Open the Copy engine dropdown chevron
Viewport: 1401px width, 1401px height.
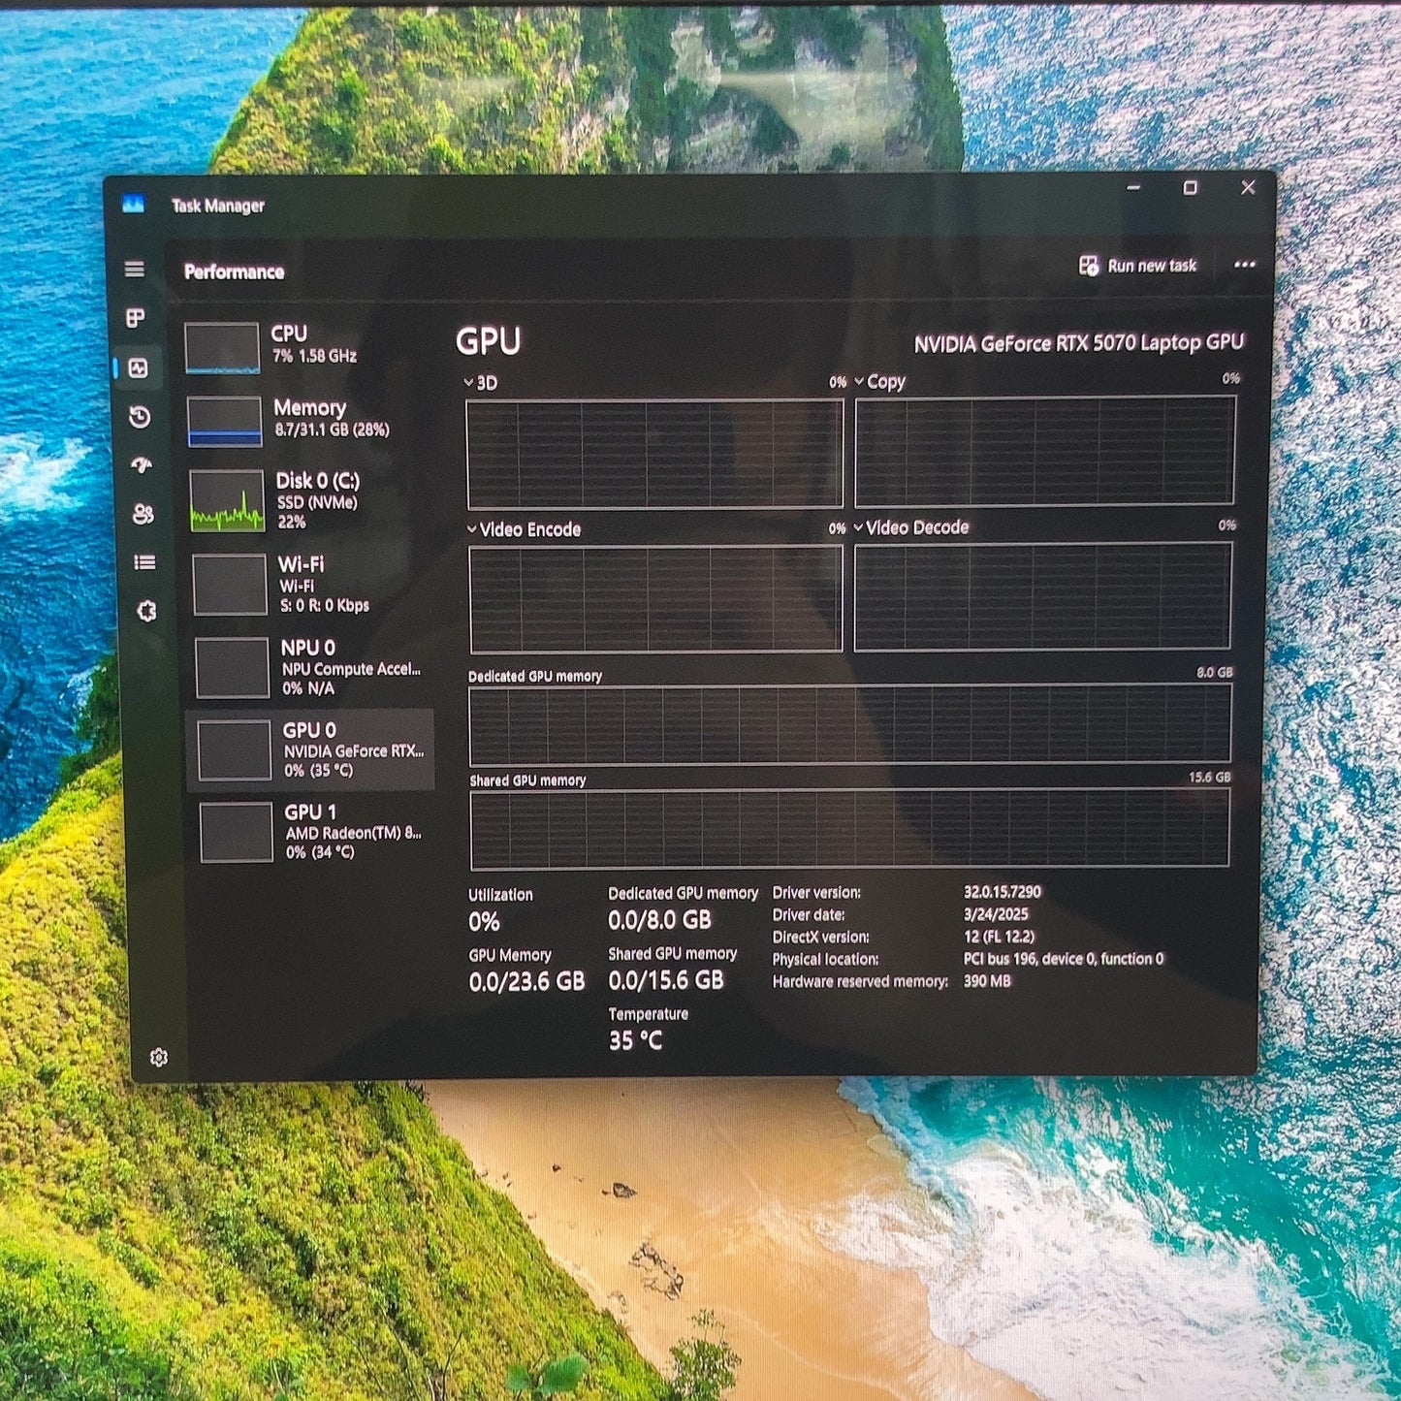click(859, 381)
